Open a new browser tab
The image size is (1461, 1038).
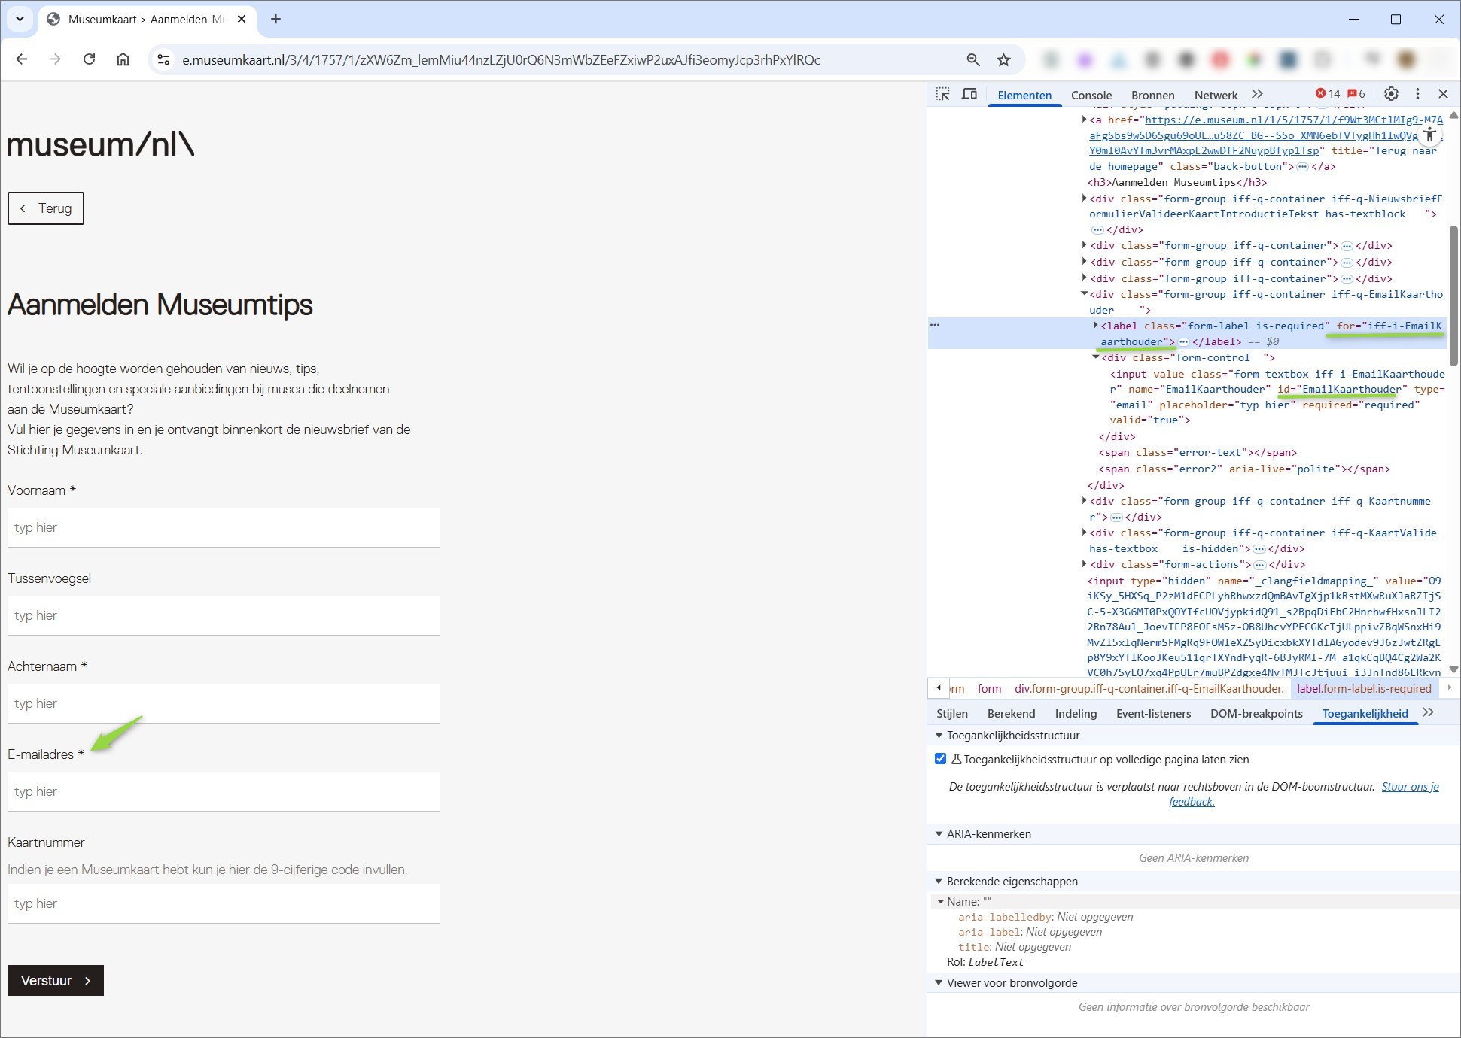tap(275, 19)
